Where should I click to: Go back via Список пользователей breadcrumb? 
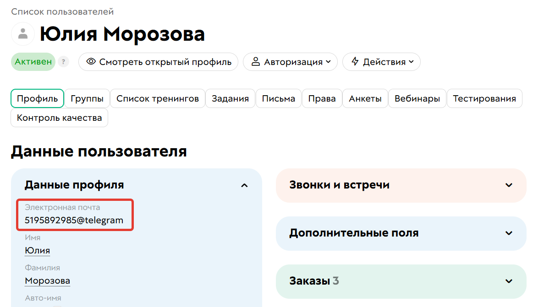point(62,11)
